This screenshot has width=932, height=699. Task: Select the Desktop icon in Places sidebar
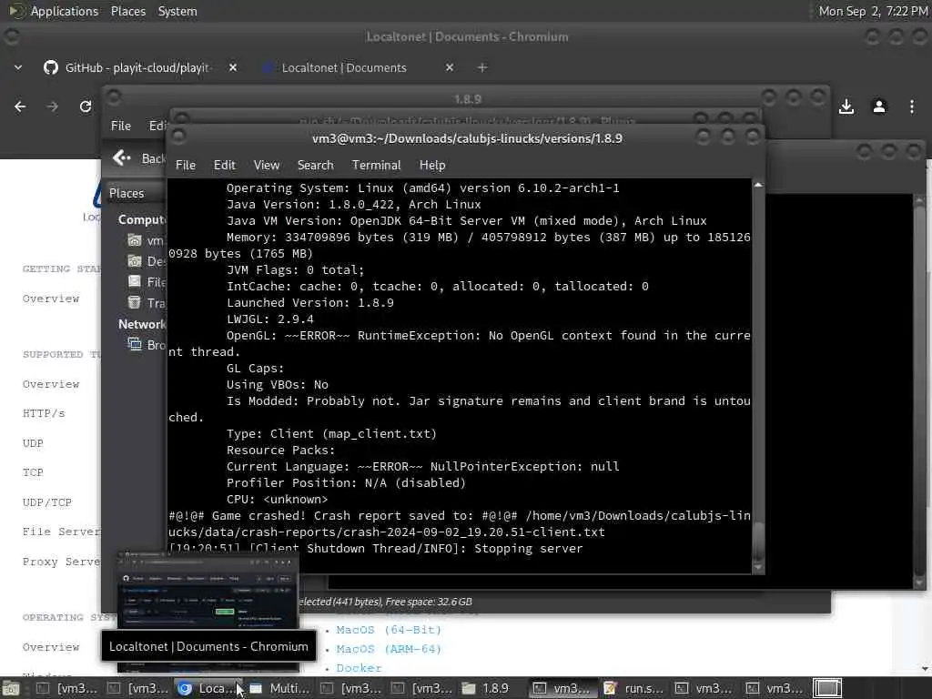click(135, 261)
